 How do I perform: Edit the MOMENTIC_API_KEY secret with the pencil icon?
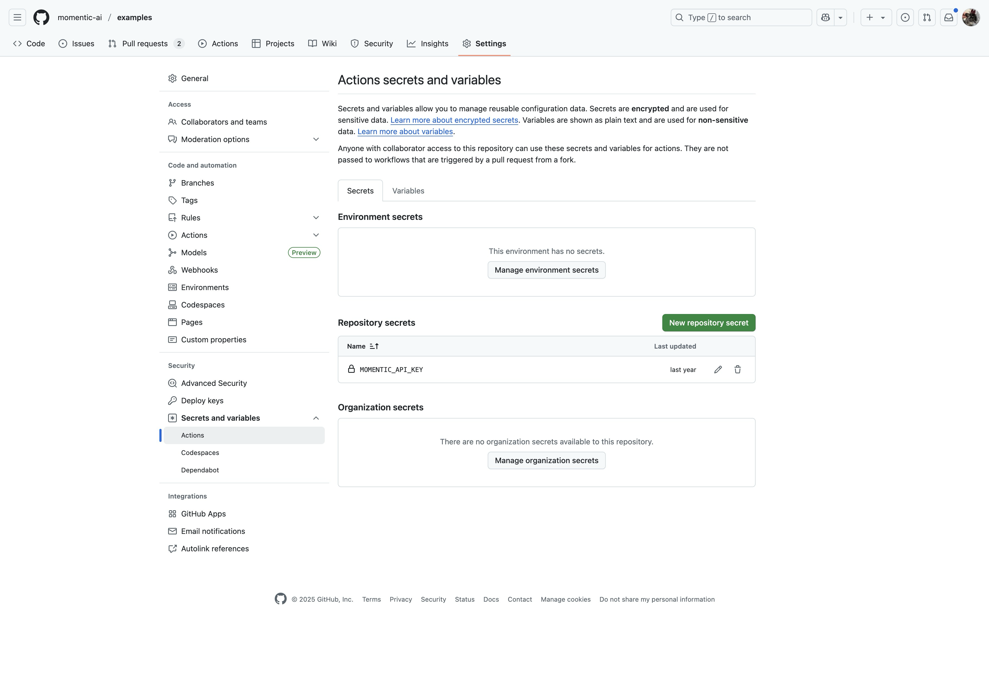(718, 370)
